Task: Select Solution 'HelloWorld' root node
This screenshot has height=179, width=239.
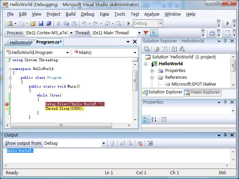Action: coord(184,57)
